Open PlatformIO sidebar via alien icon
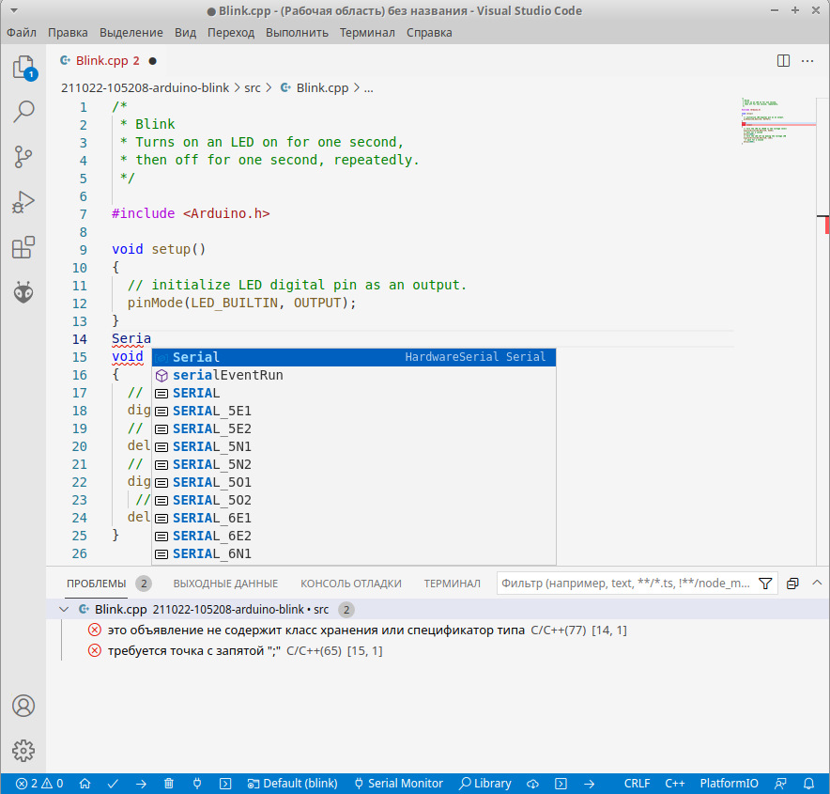This screenshot has width=830, height=794. tap(23, 292)
